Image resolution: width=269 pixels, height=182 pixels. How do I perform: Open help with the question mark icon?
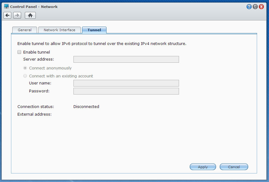click(x=249, y=7)
